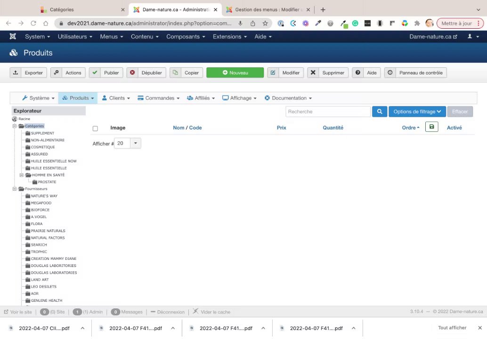
Task: Open the Afficher # 20 dropdown
Action: (136, 143)
